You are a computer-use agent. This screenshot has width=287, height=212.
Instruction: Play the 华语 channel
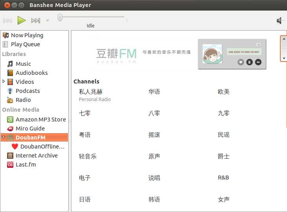pos(154,92)
